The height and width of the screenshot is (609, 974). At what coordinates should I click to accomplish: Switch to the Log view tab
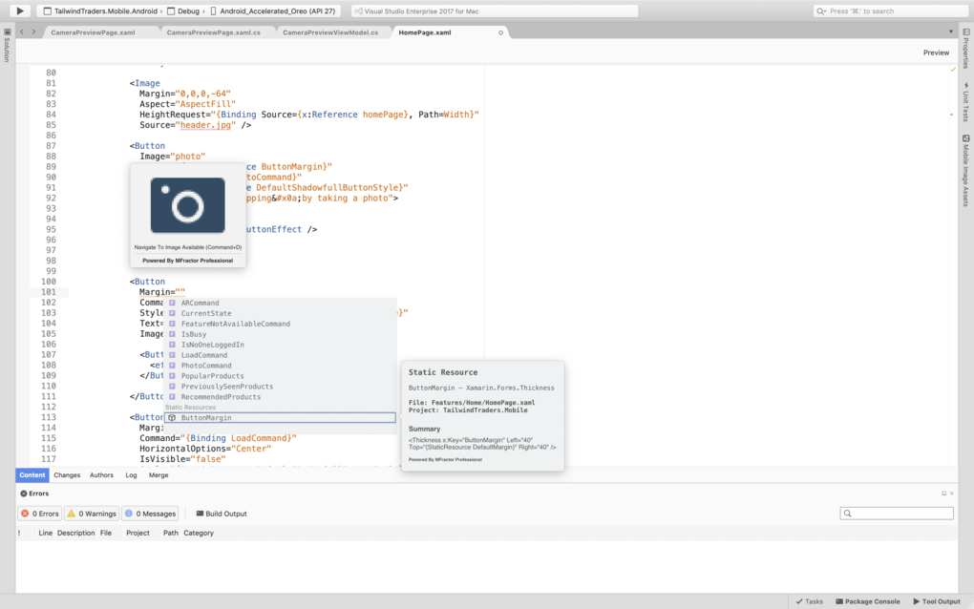[131, 475]
